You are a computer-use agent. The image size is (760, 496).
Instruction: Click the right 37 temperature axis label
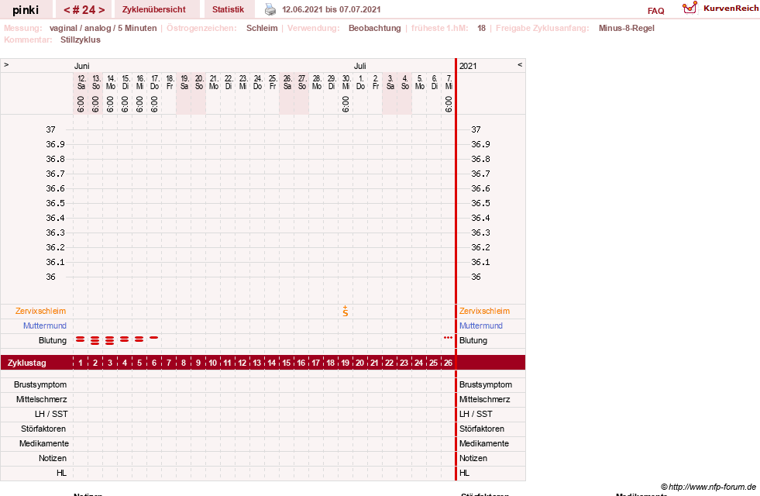tap(476, 129)
